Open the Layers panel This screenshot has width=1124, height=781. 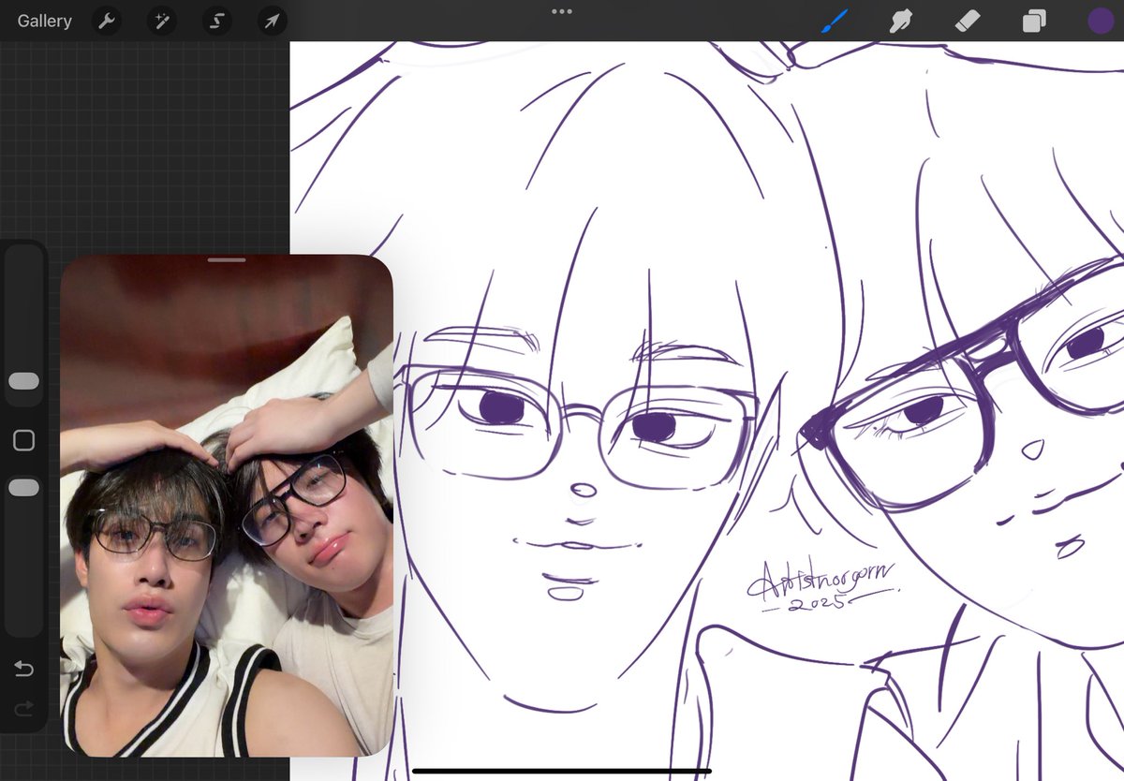pyautogui.click(x=1034, y=21)
